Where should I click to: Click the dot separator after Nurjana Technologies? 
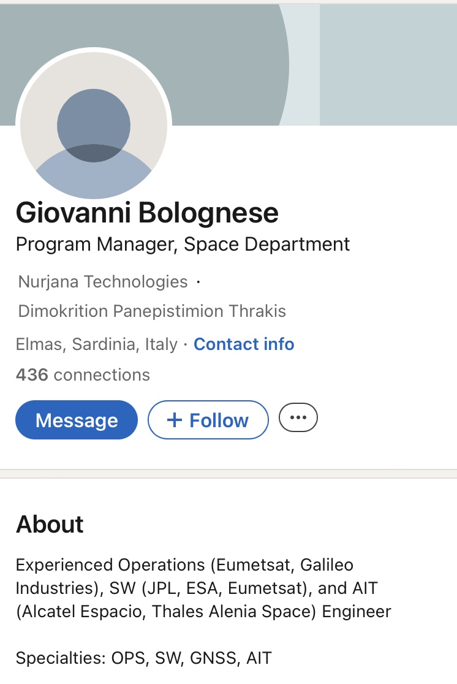tap(198, 282)
